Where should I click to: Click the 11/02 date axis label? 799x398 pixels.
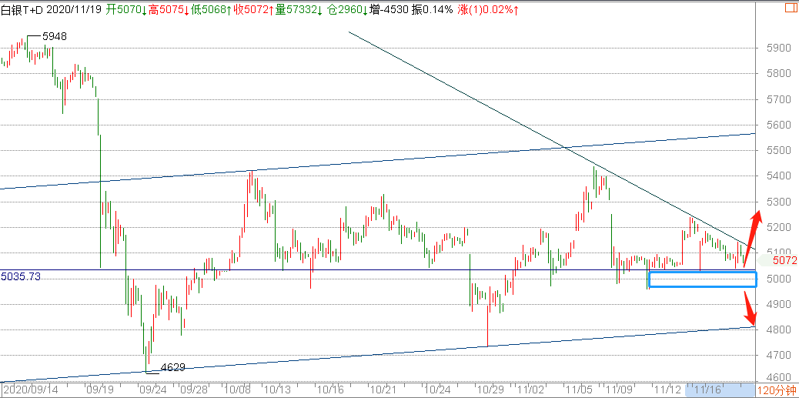click(530, 390)
